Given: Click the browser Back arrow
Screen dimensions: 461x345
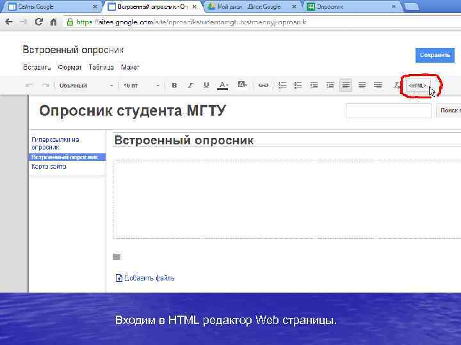Looking at the screenshot, I should (x=9, y=22).
